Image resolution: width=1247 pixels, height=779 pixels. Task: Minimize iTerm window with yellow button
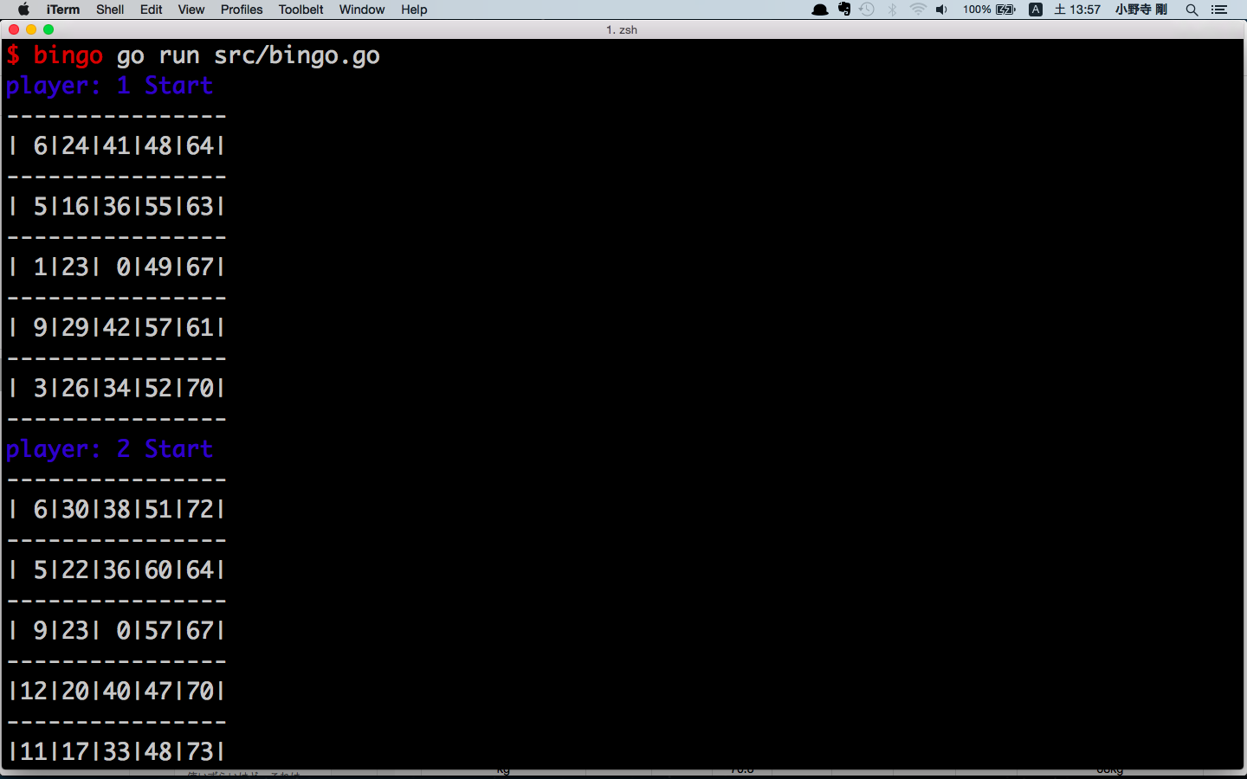[x=31, y=29]
